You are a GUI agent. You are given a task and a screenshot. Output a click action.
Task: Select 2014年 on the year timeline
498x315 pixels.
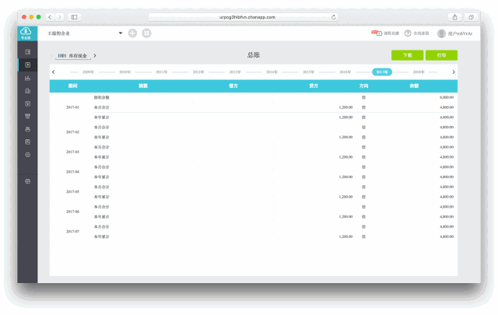(272, 72)
